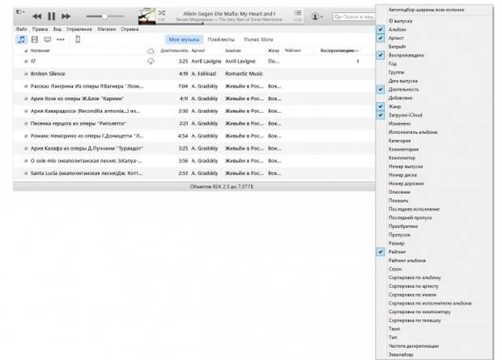Select the TV Shows library icon

[48, 40]
